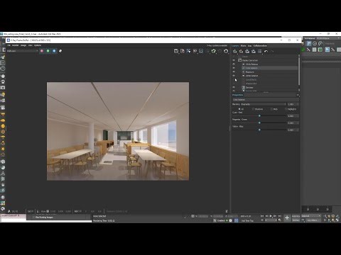Viewport: 341px width, 255px height.
Task: Open the RGB color channel dropdown
Action: (x=23, y=51)
